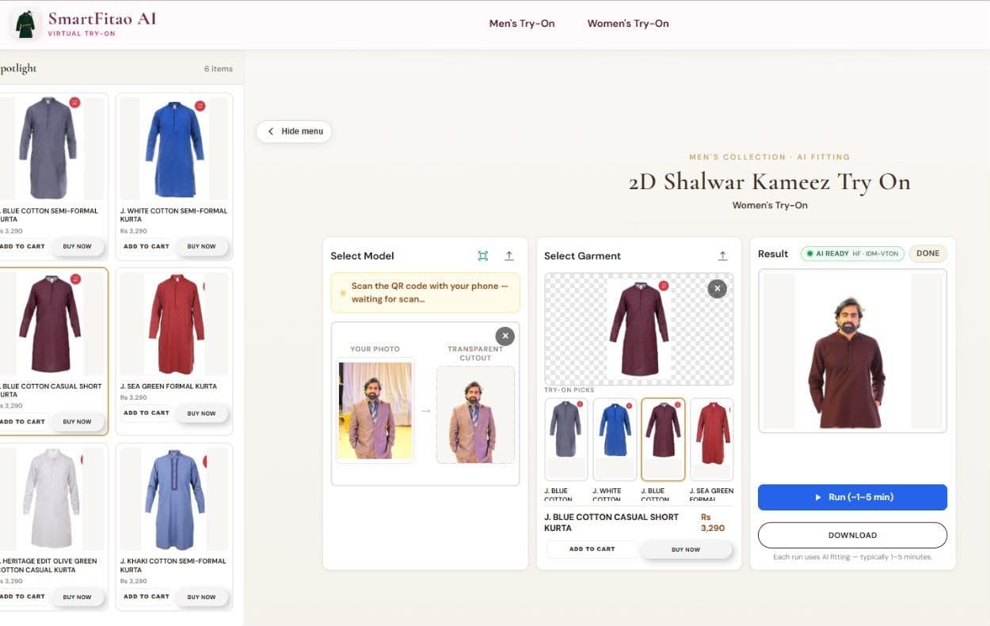The image size is (990, 626).
Task: Click the DONE status badge
Action: [x=927, y=253]
